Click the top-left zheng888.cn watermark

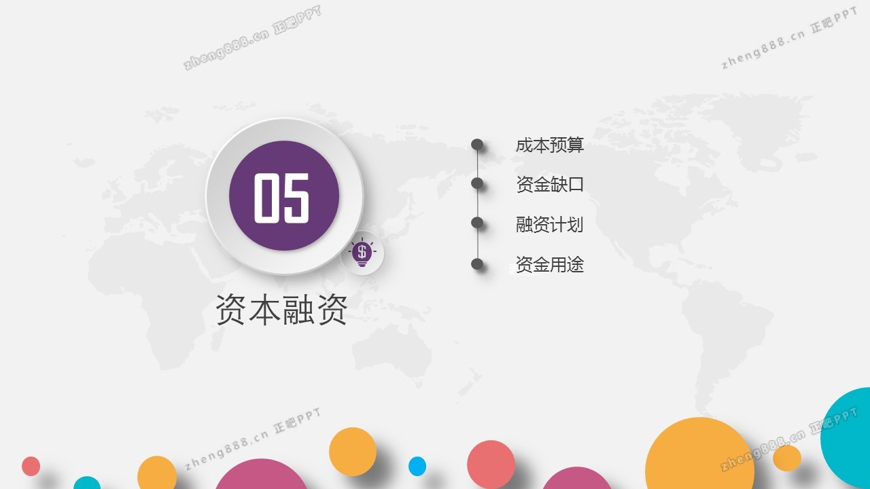point(252,39)
